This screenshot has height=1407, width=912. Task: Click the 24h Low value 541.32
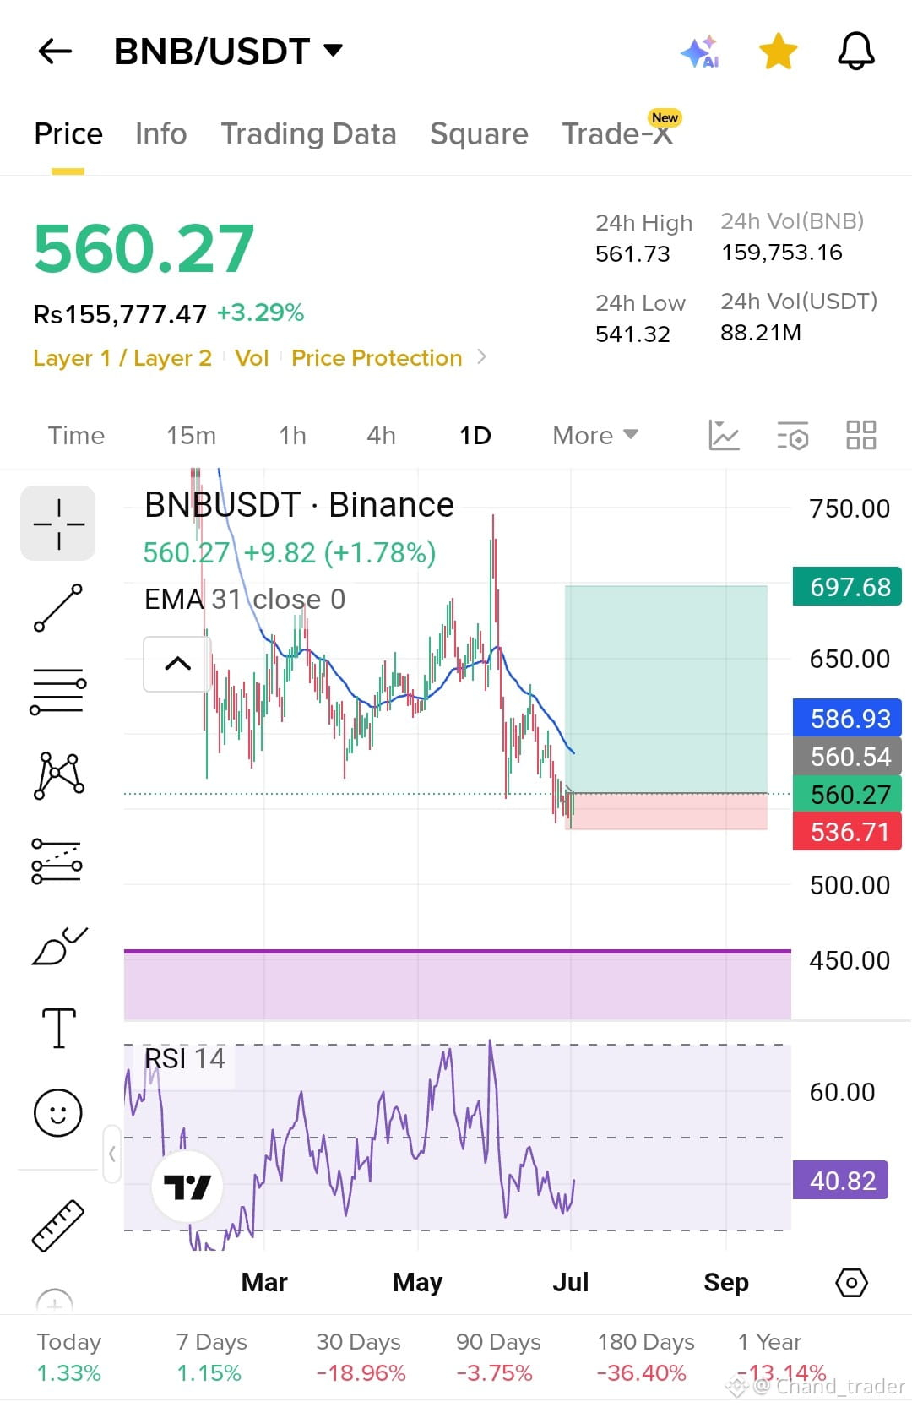coord(632,334)
